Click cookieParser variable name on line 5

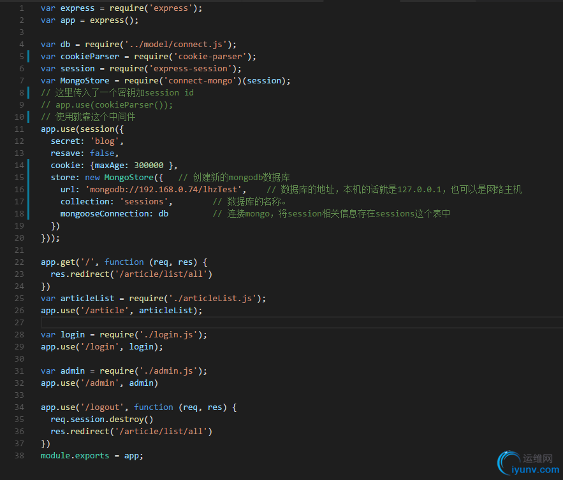click(90, 57)
